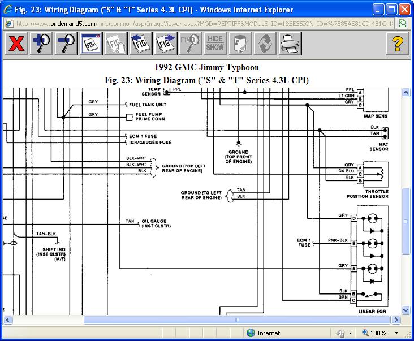Screen dimensions: 414x341
Task: Zoom in with the plus magnifier
Action: click(41, 44)
